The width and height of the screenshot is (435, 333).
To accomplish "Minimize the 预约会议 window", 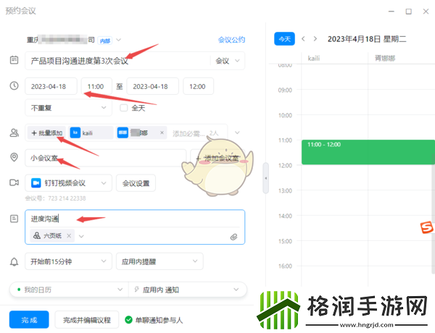I will pyautogui.click(x=391, y=12).
